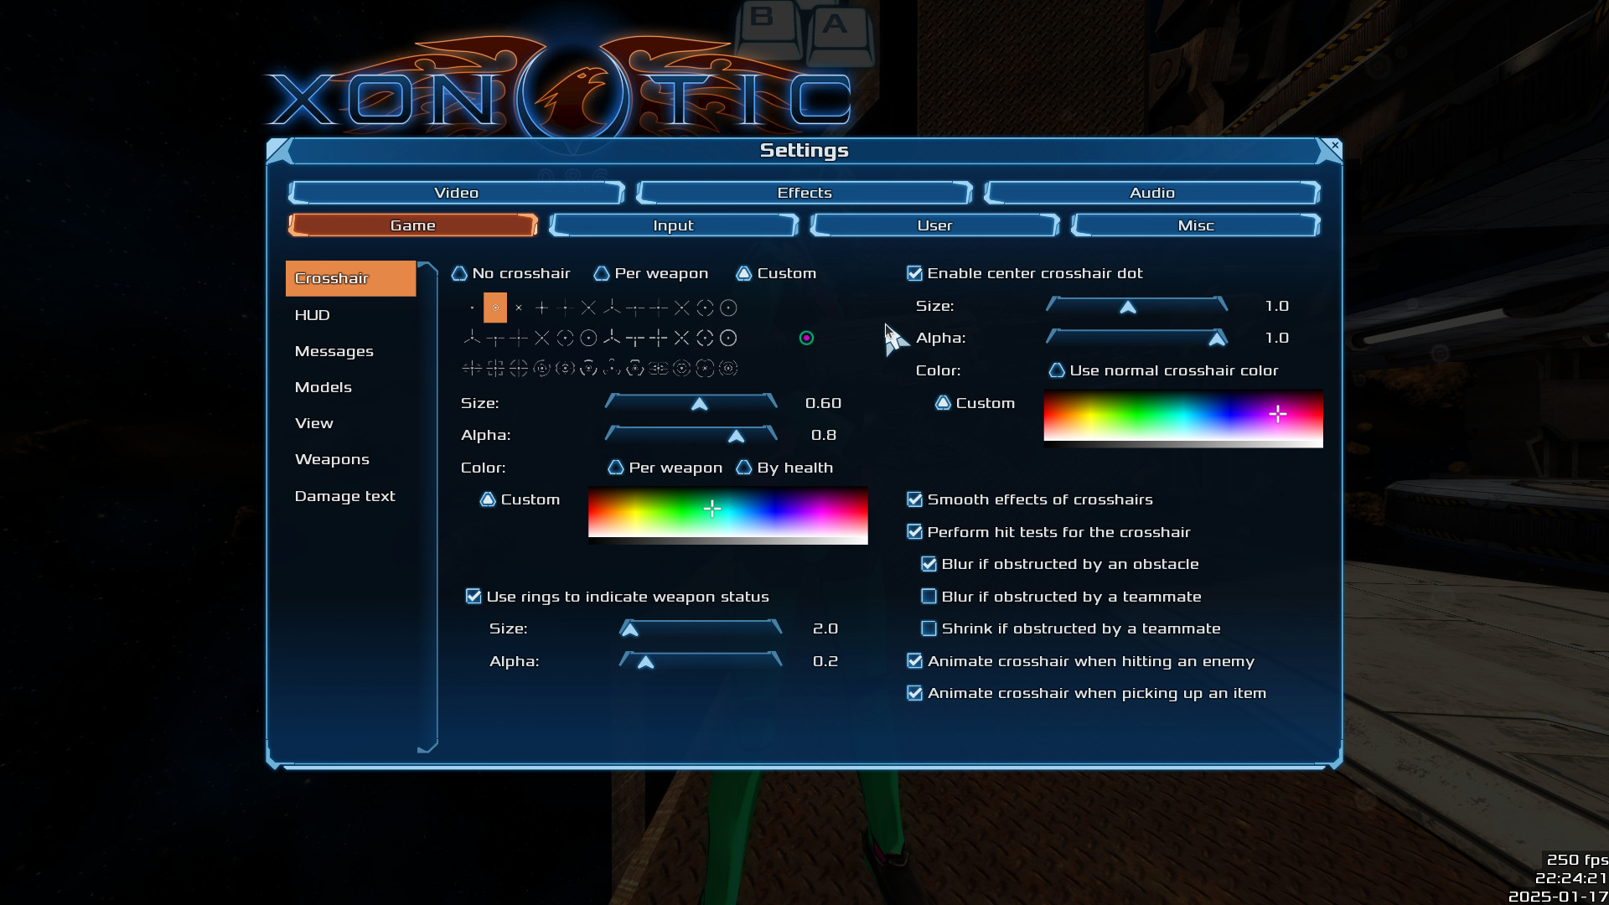Choose the bold three-prong crosshair in middle row
This screenshot has width=1609, height=905.
pos(612,338)
